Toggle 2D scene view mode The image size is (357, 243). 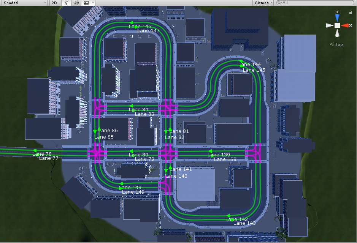pos(54,3)
